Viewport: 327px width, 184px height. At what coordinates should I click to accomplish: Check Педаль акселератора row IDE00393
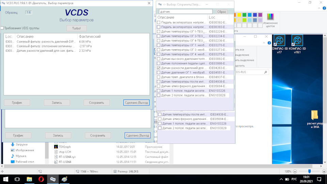tap(159, 27)
